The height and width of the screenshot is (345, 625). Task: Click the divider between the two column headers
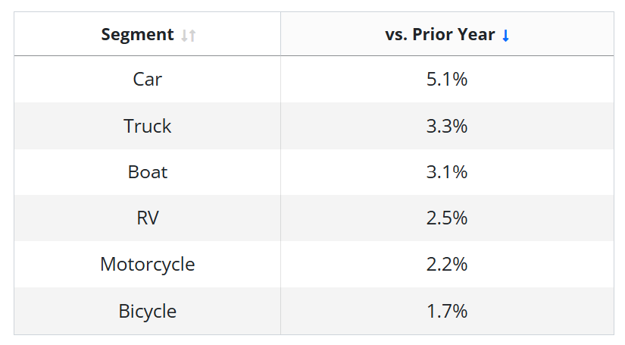point(280,35)
